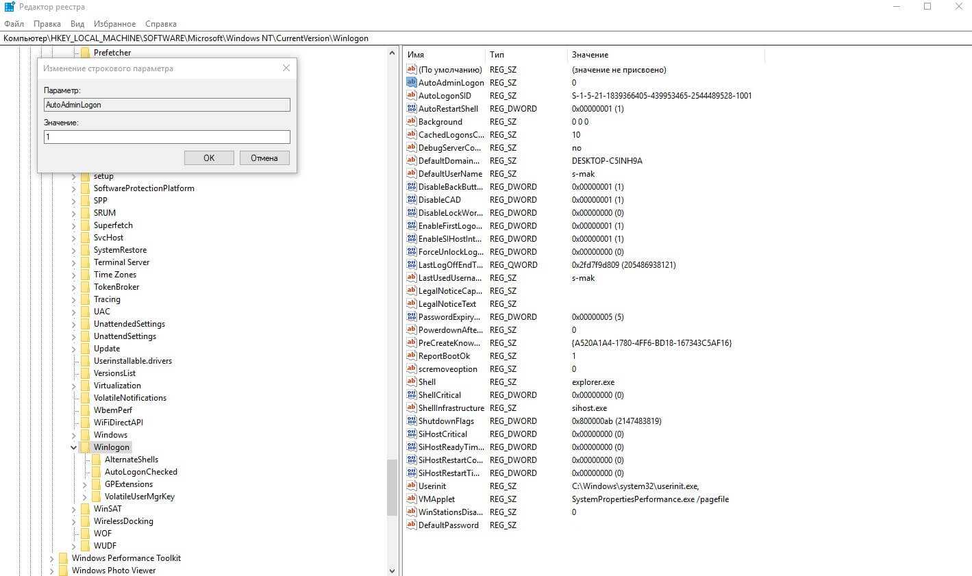This screenshot has width=972, height=576.
Task: Click the AutoRestartShell DWORD value icon
Action: point(412,108)
